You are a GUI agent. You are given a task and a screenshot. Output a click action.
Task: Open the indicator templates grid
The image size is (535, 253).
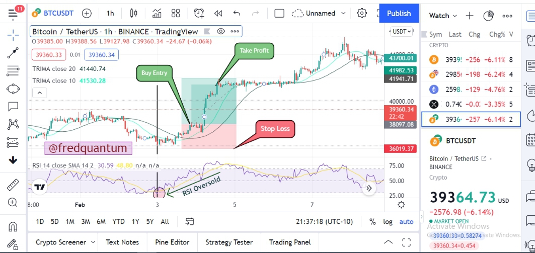click(x=176, y=13)
